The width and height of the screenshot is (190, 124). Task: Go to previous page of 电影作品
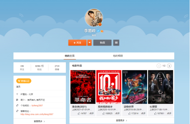pyautogui.click(x=159, y=66)
